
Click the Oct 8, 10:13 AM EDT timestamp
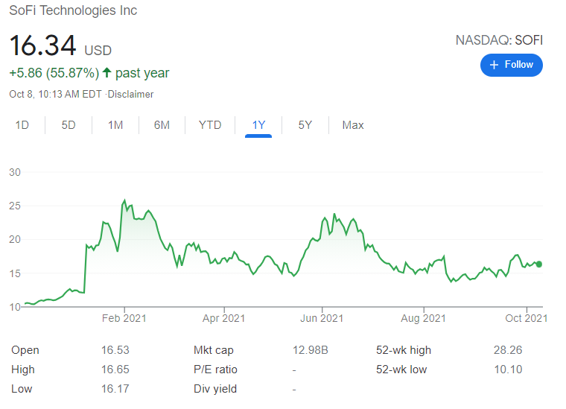pos(55,95)
